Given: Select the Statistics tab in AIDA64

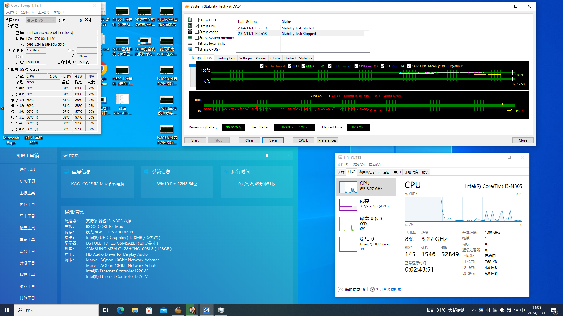Looking at the screenshot, I should (x=306, y=58).
